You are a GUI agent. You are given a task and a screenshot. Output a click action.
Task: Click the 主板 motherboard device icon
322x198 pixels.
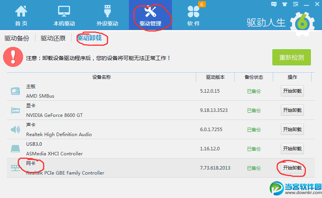15,91
